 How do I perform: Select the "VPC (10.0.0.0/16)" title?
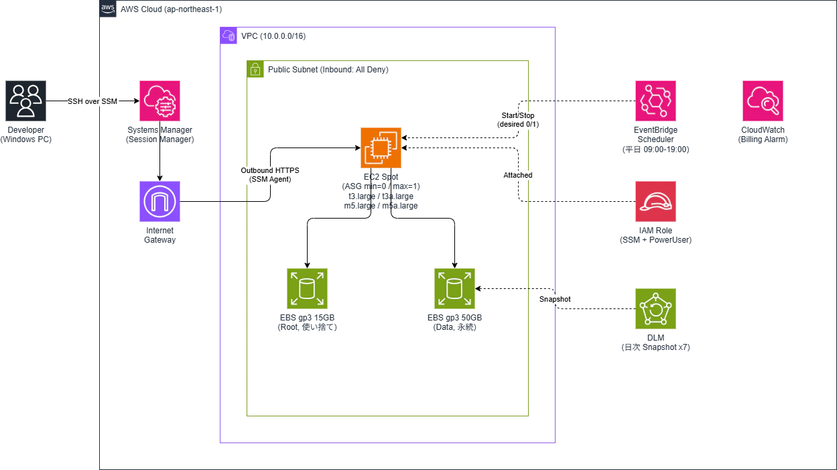click(x=273, y=36)
